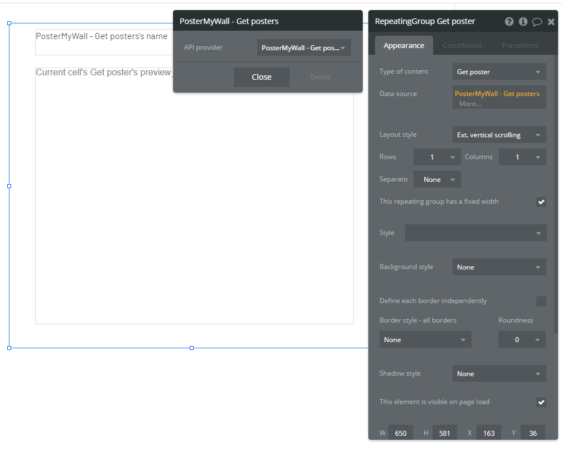Image resolution: width=562 pixels, height=466 pixels.
Task: Switch to the Conditional tab
Action: pyautogui.click(x=462, y=46)
